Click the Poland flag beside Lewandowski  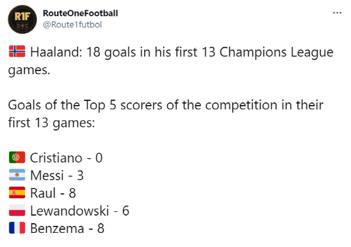(17, 211)
